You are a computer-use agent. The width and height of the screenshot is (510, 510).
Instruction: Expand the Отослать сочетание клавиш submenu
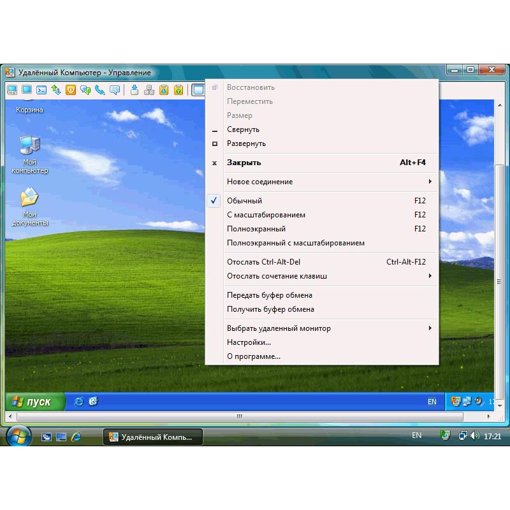[322, 276]
